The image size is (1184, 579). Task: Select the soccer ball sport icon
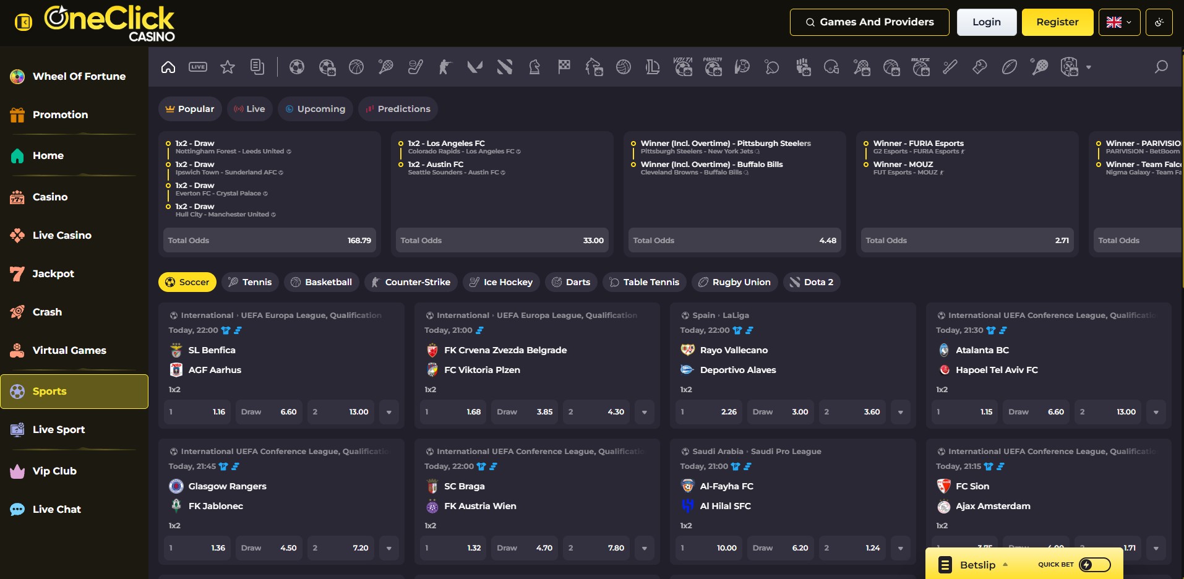(297, 67)
